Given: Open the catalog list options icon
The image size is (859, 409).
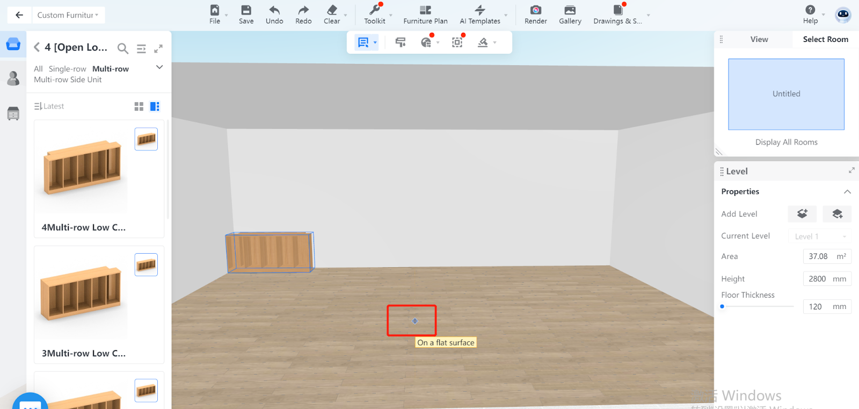Looking at the screenshot, I should 141,48.
